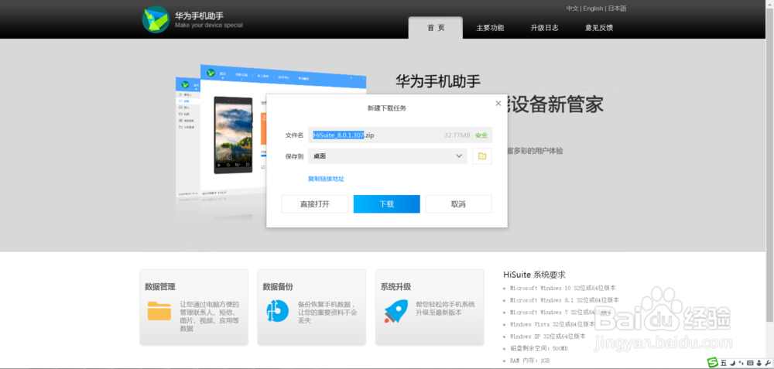Click the HiSuite logo icon in the header
Image resolution: width=774 pixels, height=369 pixels.
point(156,19)
